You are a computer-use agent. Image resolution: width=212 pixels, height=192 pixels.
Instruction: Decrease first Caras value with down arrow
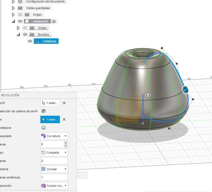(66, 146)
